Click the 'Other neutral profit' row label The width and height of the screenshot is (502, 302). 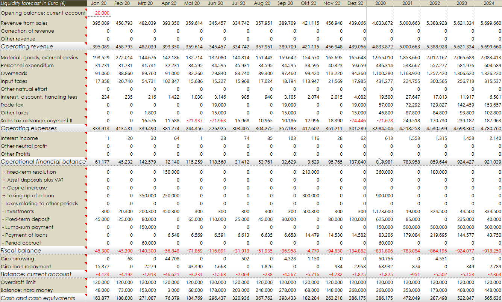tap(24, 146)
